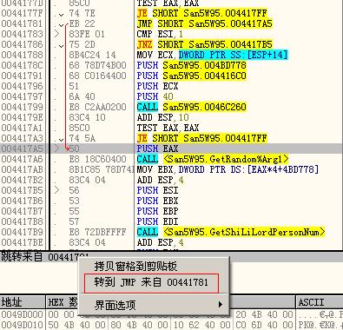Open the 界面选项 submenu entry
343x330 pixels.
coord(115,305)
